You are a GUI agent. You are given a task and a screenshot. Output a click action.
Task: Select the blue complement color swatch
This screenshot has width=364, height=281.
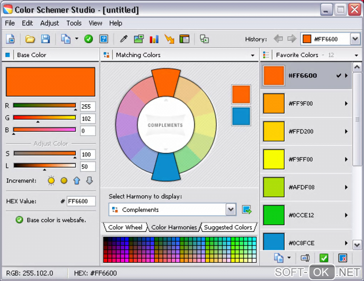241,116
